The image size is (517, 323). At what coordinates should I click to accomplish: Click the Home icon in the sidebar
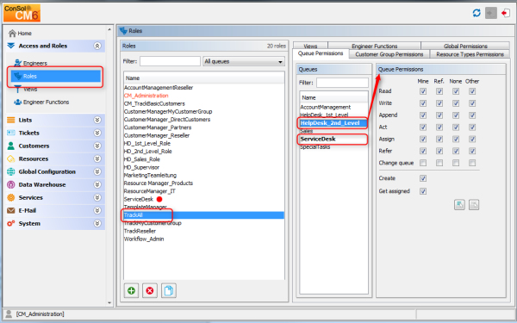pyautogui.click(x=12, y=34)
